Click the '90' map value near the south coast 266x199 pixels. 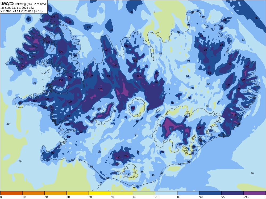(153, 175)
